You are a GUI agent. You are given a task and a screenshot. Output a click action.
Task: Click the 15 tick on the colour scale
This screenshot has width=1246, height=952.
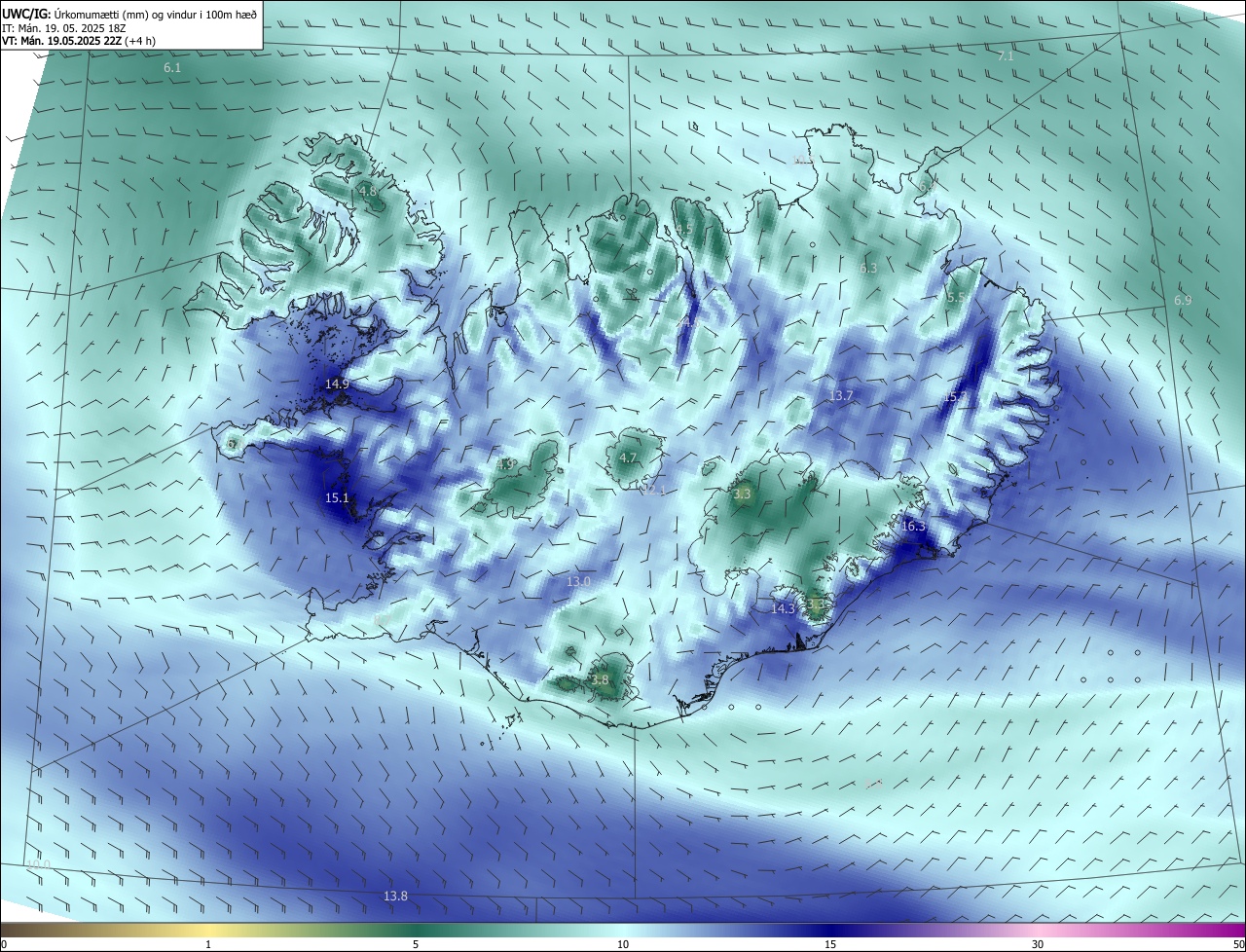click(830, 945)
